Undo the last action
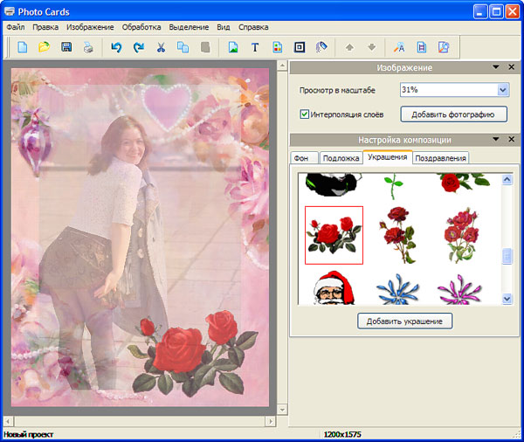 (116, 47)
